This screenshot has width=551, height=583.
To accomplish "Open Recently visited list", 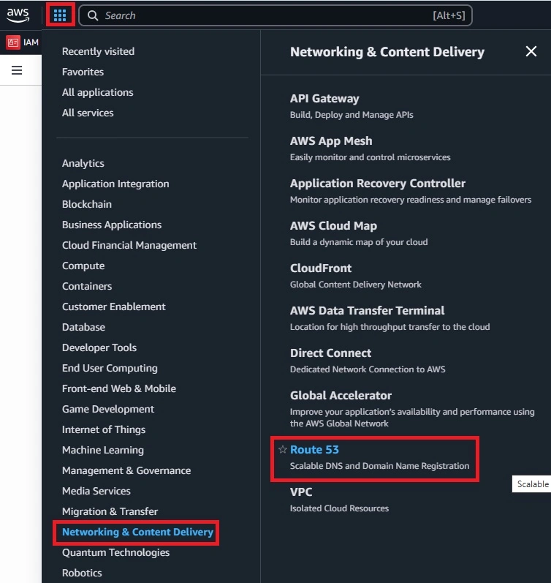I will coord(98,51).
